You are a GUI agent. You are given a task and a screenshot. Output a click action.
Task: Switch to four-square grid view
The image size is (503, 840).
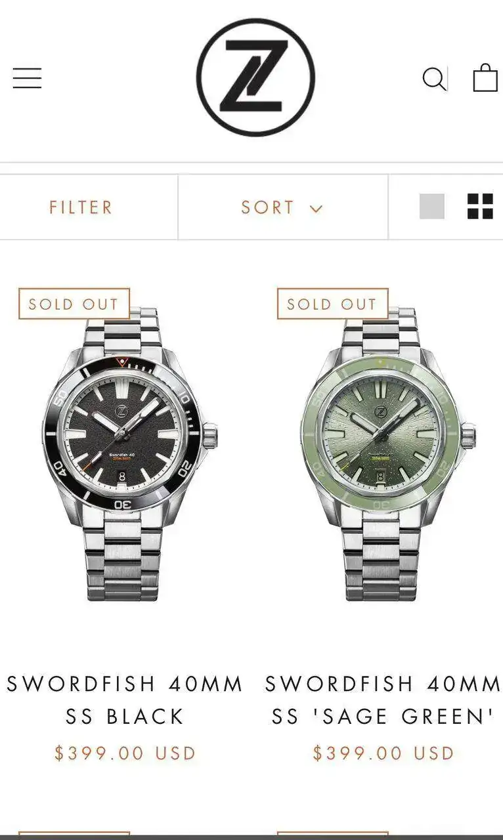click(x=480, y=207)
